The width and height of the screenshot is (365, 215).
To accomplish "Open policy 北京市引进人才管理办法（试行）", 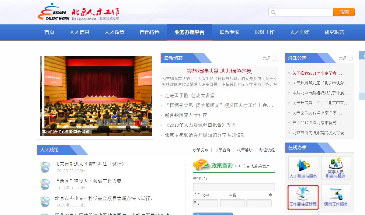I will pos(89,164).
